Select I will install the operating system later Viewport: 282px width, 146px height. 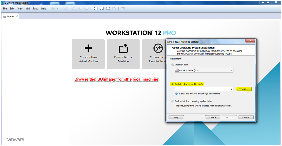click(173, 101)
